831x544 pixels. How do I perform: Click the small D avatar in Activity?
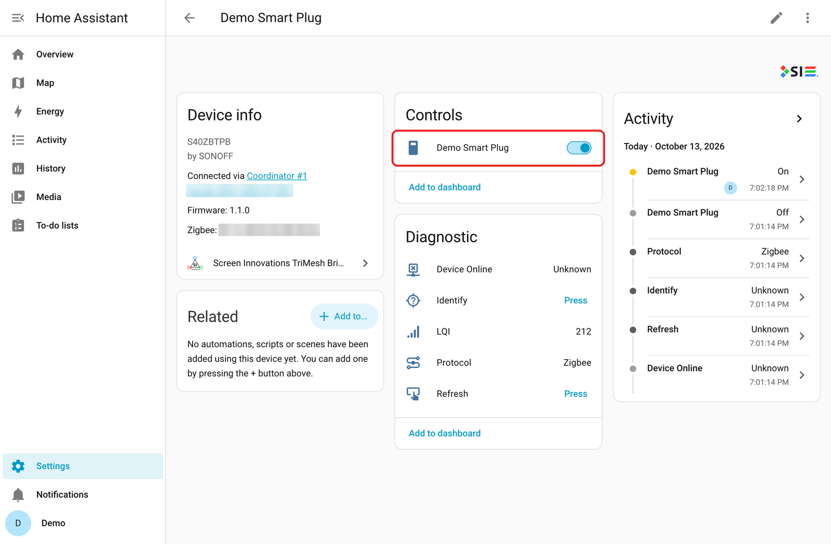point(730,188)
